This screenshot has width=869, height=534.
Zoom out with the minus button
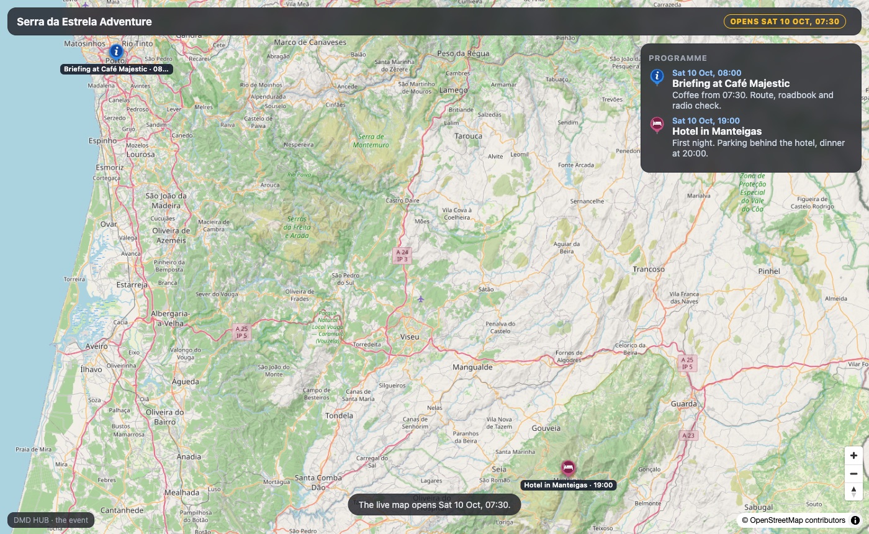[x=854, y=474]
